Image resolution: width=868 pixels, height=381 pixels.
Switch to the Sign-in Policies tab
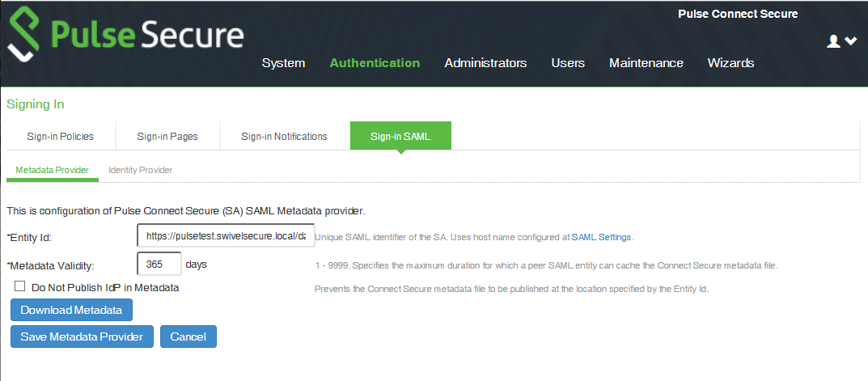pos(61,136)
